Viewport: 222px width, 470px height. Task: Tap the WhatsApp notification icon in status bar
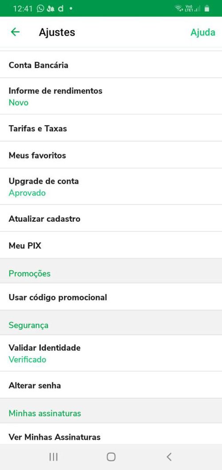(40, 8)
